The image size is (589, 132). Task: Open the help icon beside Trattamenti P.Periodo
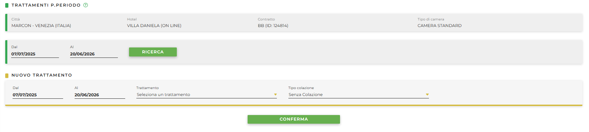coord(86,5)
